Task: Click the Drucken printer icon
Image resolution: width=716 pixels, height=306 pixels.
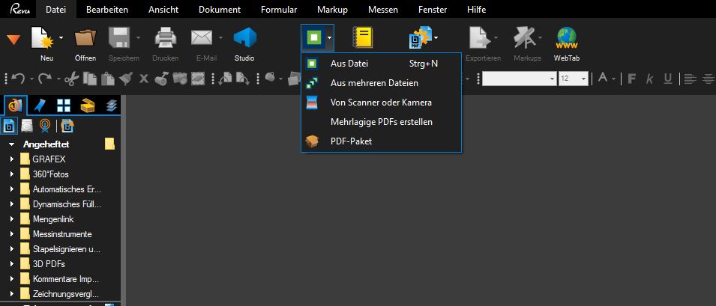Action: tap(165, 38)
